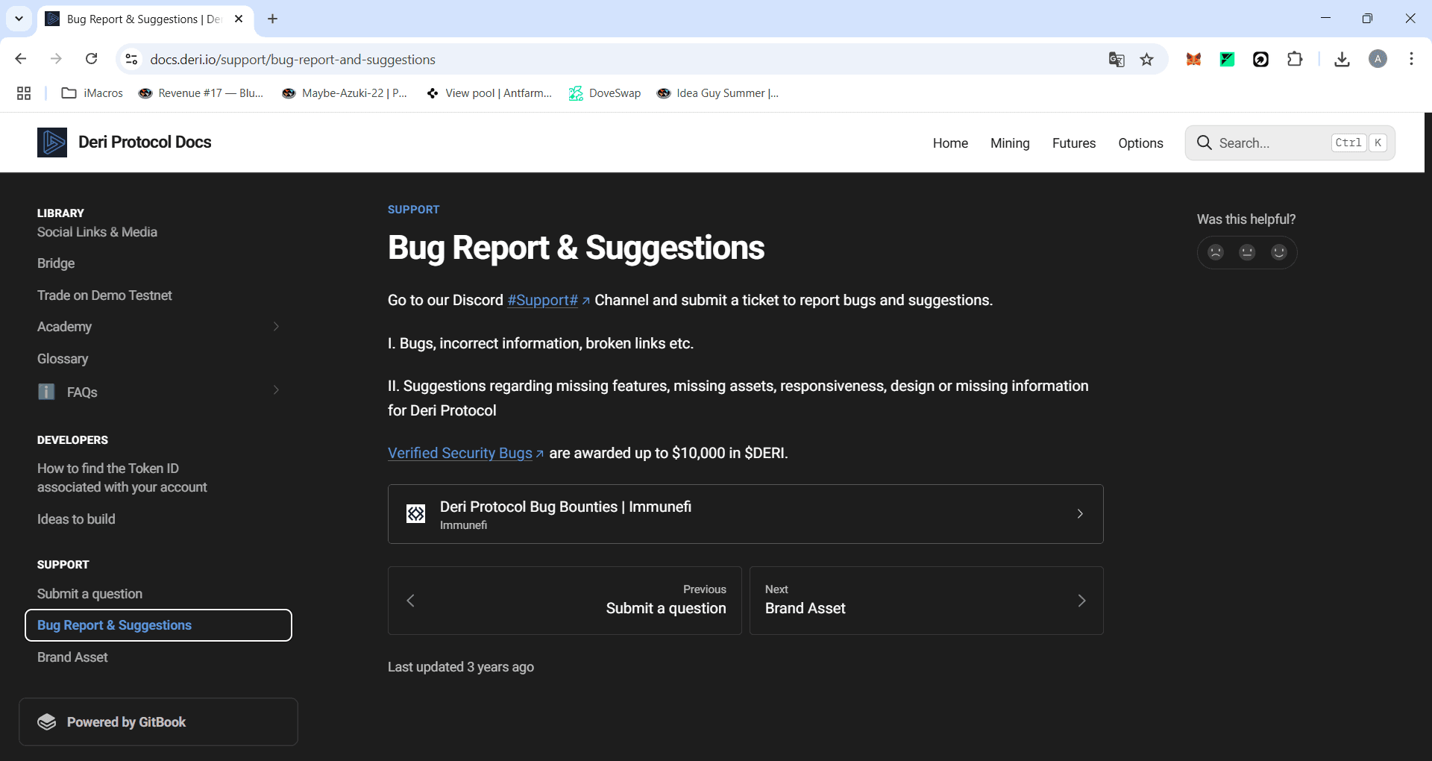This screenshot has height=761, width=1432.
Task: Click the search magnifier icon
Action: [1204, 143]
